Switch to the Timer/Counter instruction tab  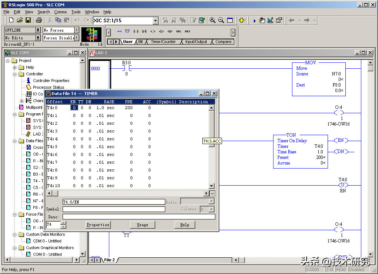(x=163, y=42)
